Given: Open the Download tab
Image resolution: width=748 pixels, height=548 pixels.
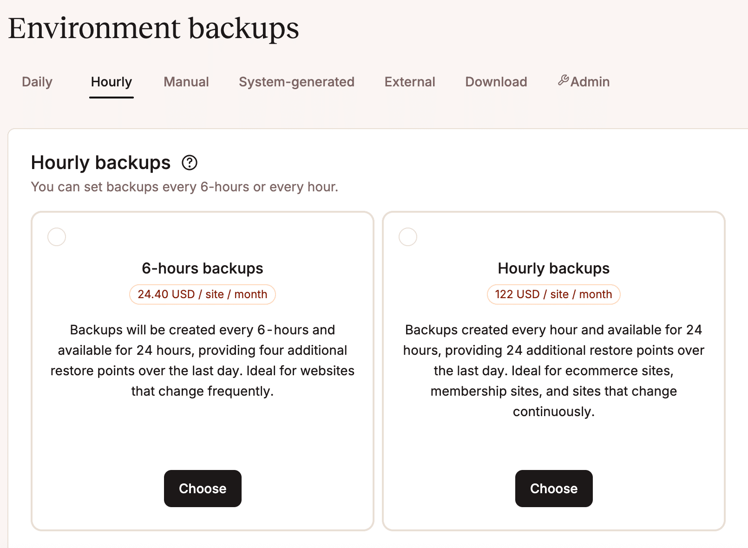Looking at the screenshot, I should click(x=496, y=82).
